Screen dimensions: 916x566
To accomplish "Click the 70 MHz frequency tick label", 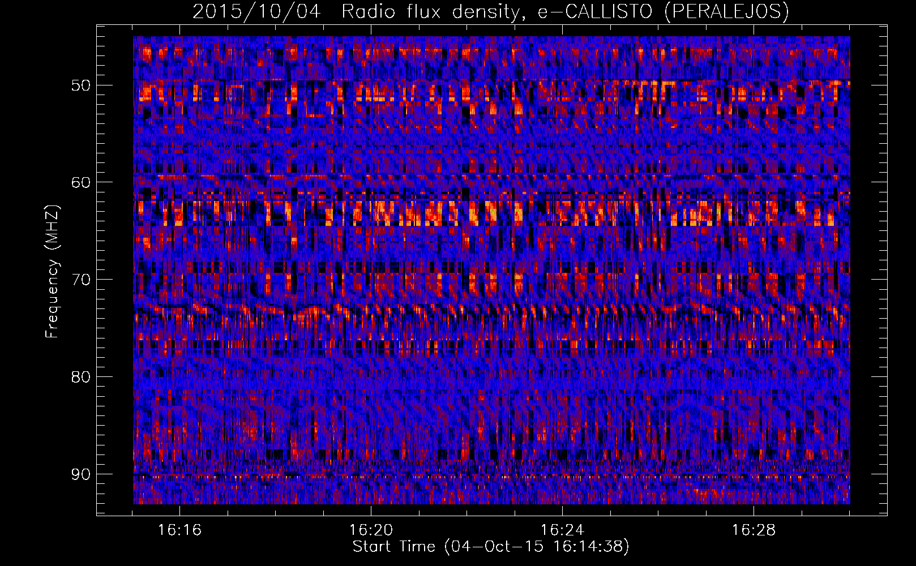I will (80, 280).
